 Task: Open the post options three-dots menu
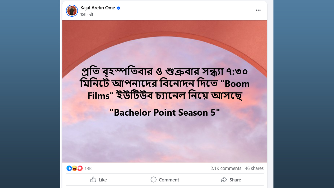point(258,10)
